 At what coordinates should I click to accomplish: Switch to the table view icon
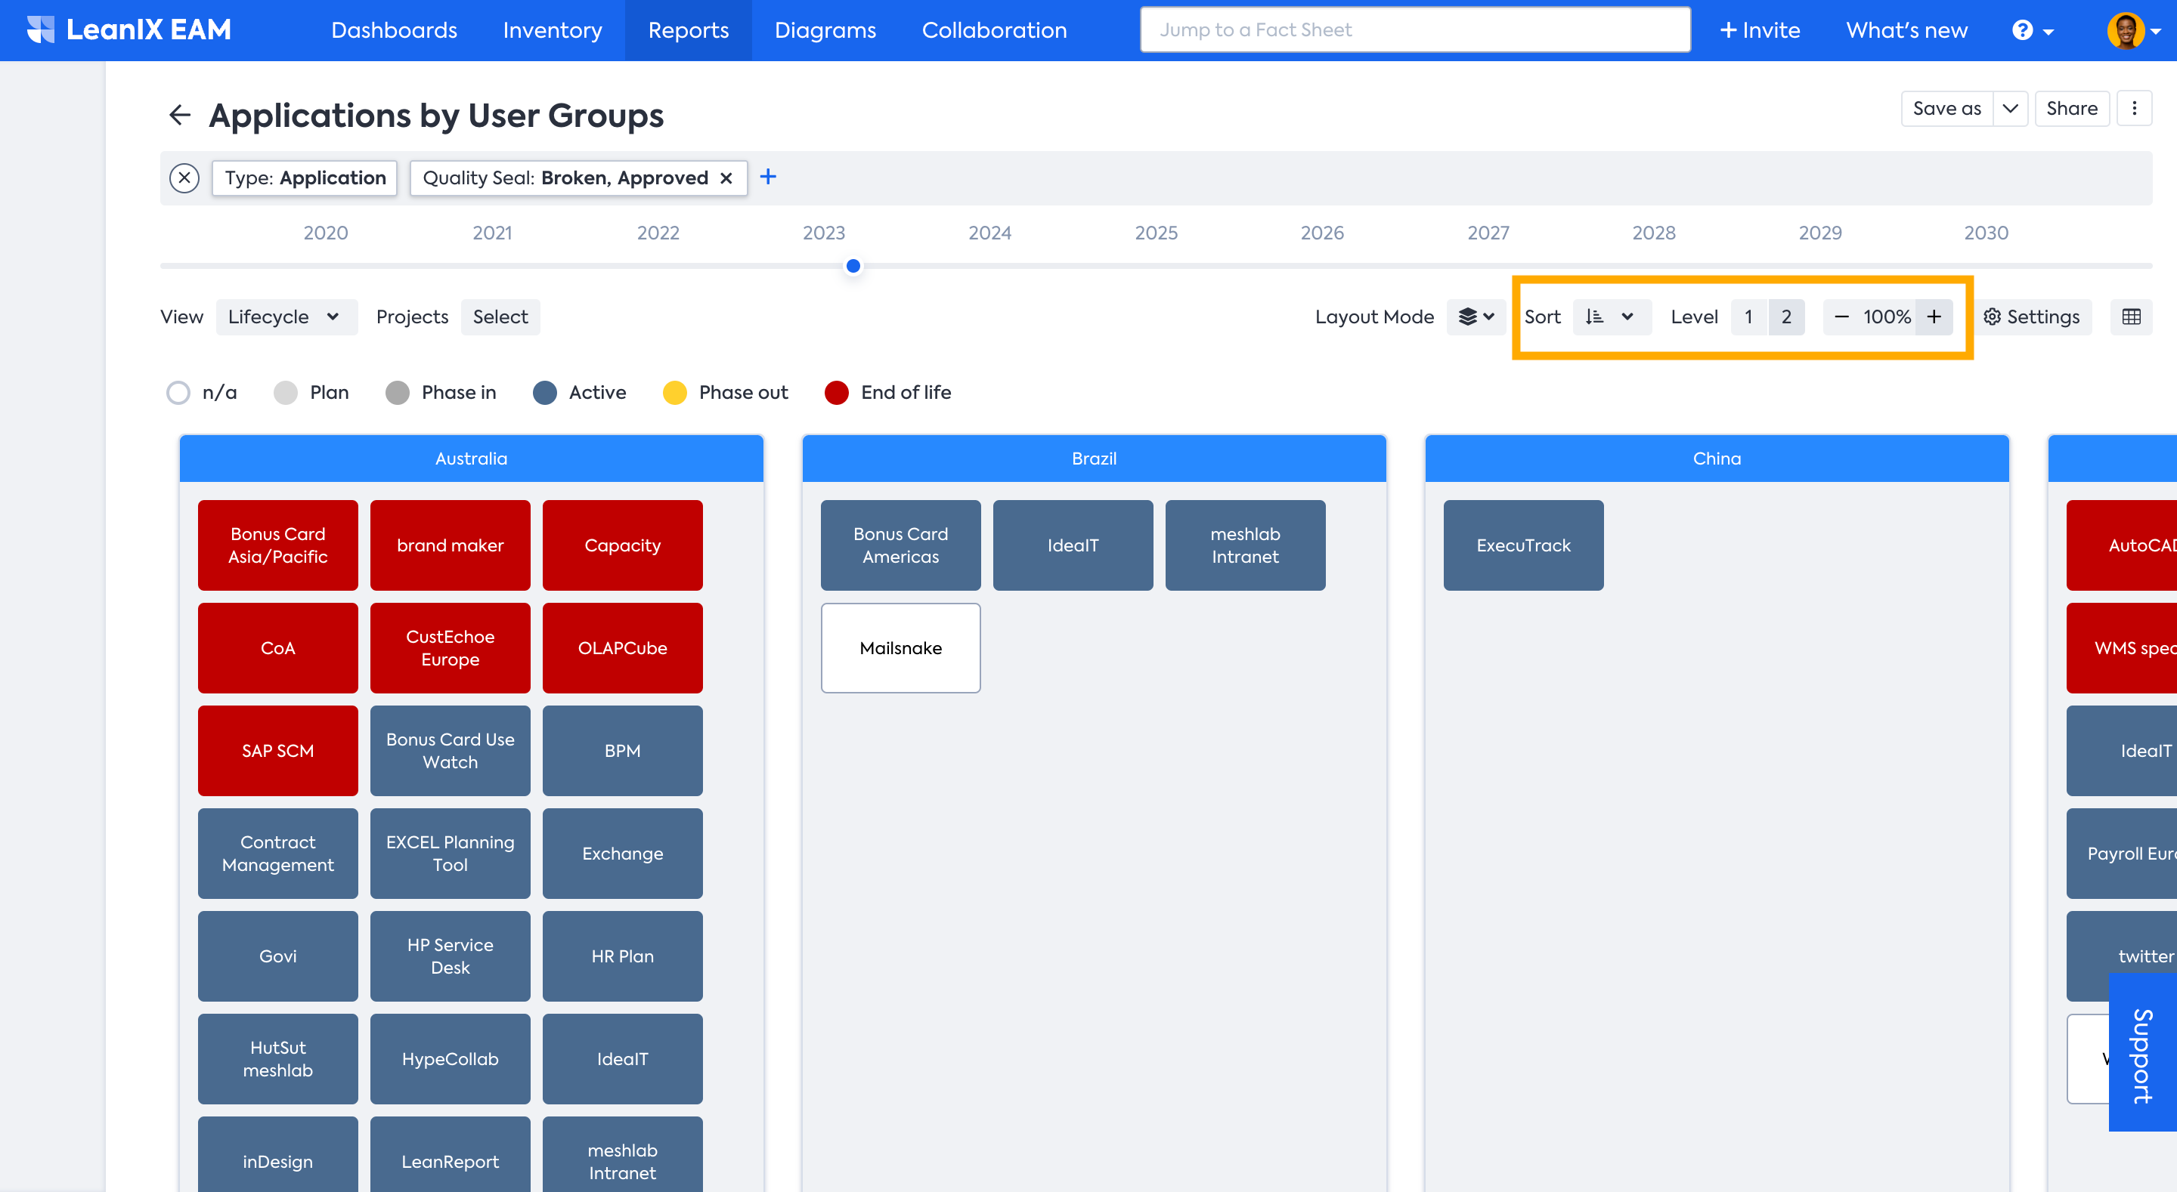pos(2131,317)
